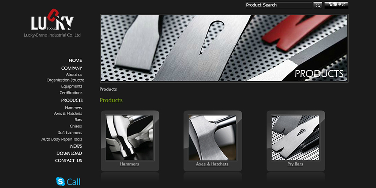The height and width of the screenshot is (188, 376).
Task: Focus the Product Search input field
Action: (279, 5)
